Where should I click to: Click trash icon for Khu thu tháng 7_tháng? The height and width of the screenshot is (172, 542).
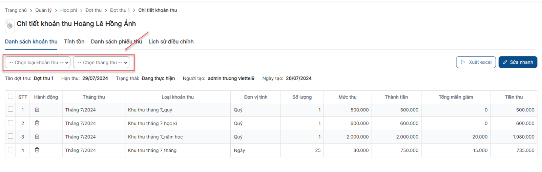(x=37, y=150)
